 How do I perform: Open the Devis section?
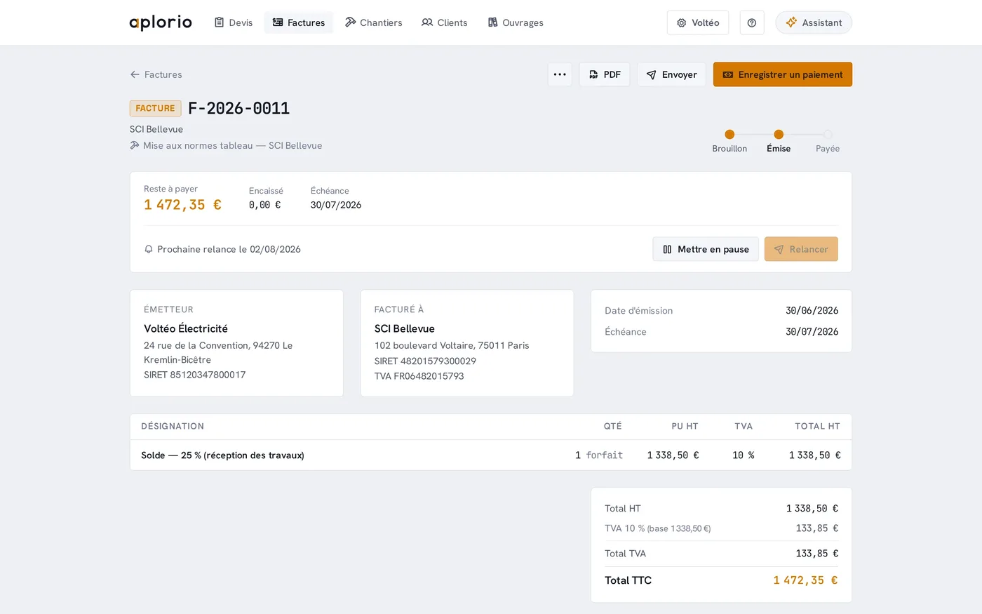tap(234, 22)
